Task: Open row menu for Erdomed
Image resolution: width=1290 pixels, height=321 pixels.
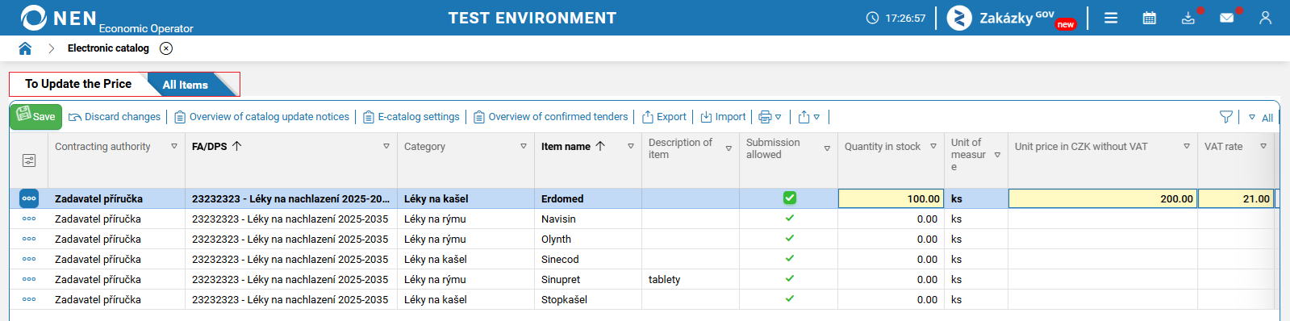Action: [29, 198]
